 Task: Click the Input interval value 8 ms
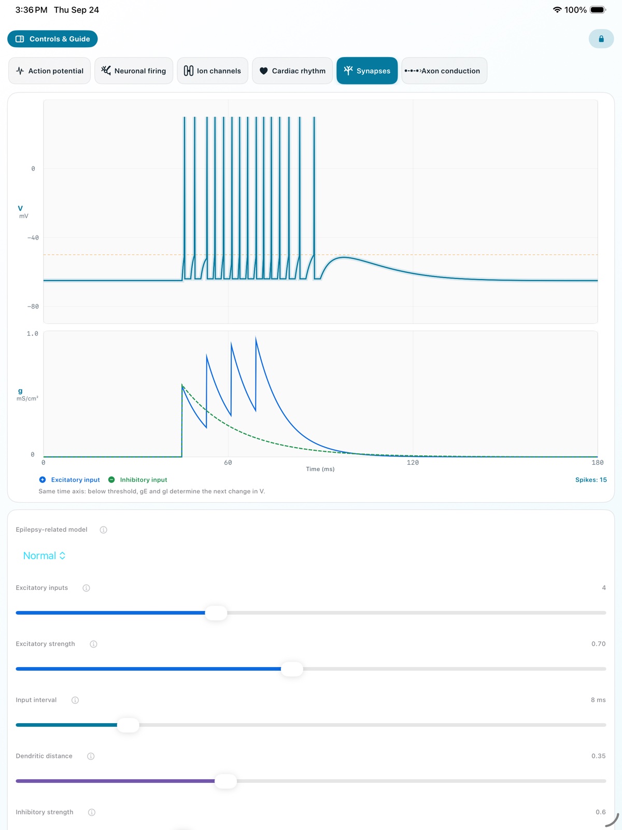598,700
